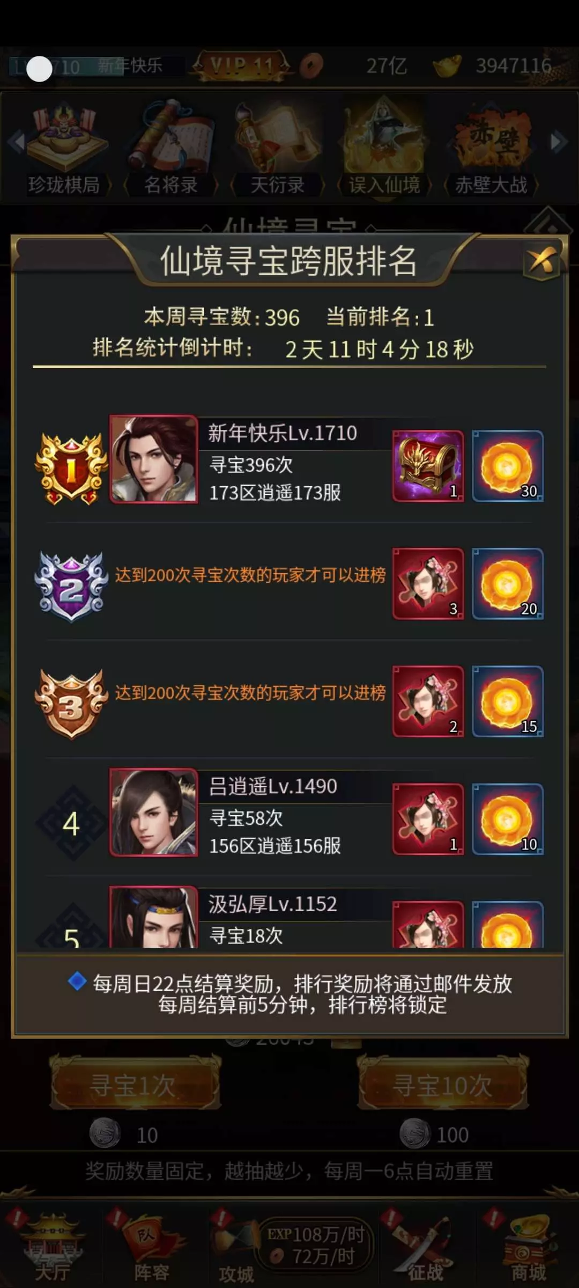The width and height of the screenshot is (579, 1288).
Task: Show previous activities with the left arrow
Action: coord(17,142)
